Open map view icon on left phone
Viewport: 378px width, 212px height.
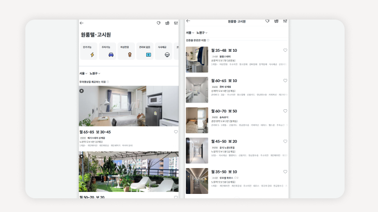(x=167, y=23)
